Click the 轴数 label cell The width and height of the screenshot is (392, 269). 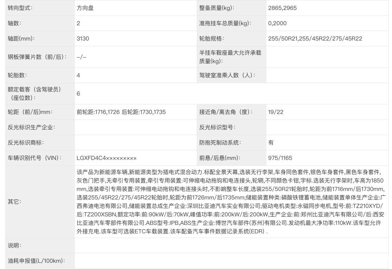tap(40, 23)
